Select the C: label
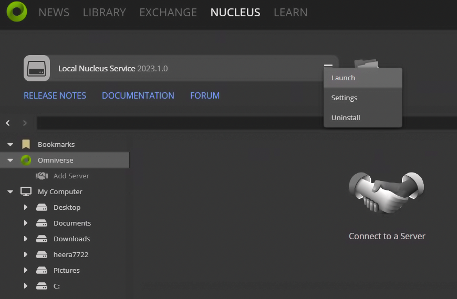The image size is (457, 299). click(57, 286)
